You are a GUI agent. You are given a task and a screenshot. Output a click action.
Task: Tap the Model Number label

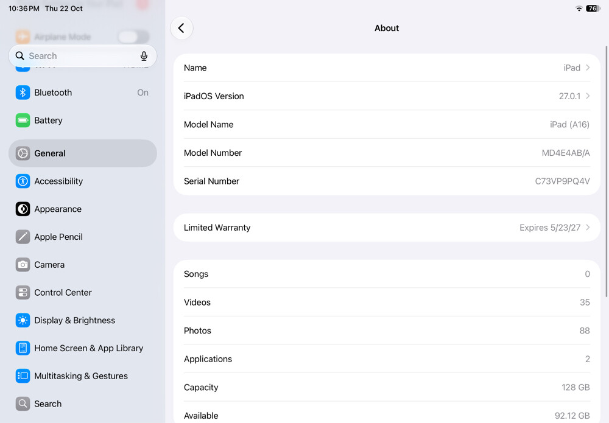(x=213, y=153)
